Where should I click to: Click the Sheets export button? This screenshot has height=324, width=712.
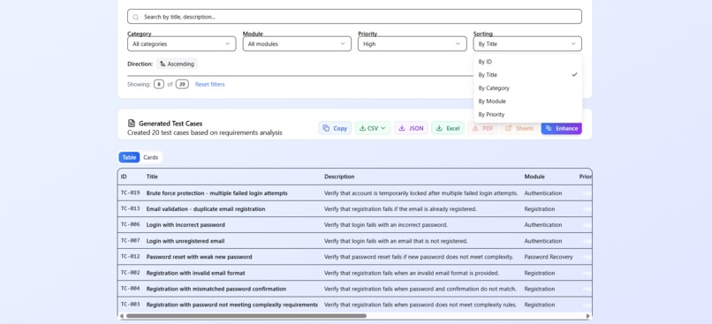click(x=519, y=128)
